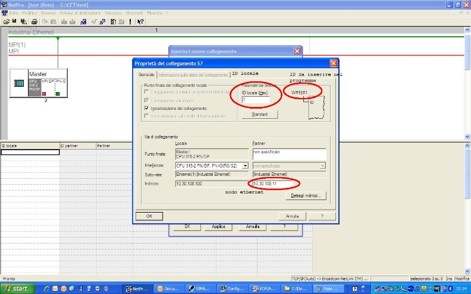Click the Partner column header in connection table
This screenshot has width=471, height=294.
tap(114, 146)
